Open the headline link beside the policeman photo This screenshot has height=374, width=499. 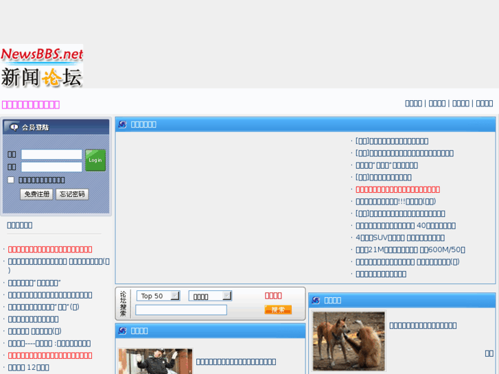236,362
